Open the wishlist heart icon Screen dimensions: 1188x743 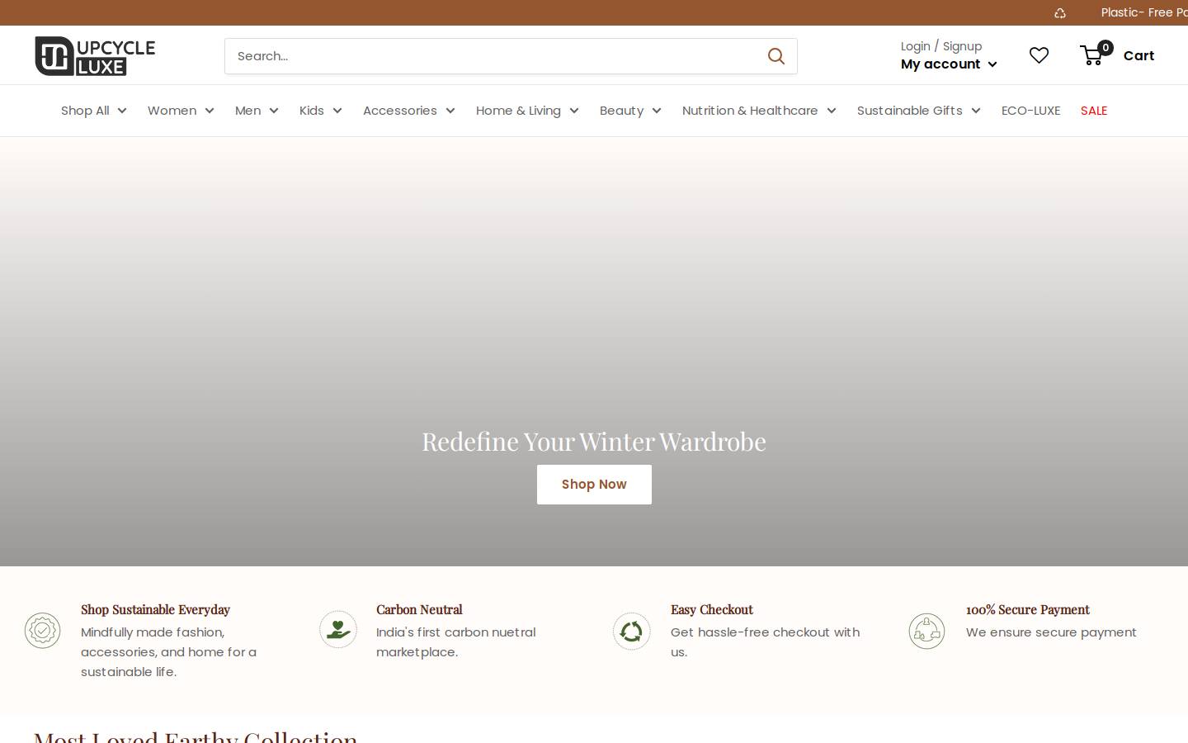coord(1039,55)
